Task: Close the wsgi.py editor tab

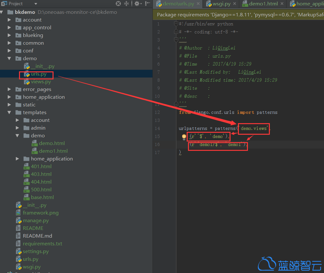Action: [235, 4]
